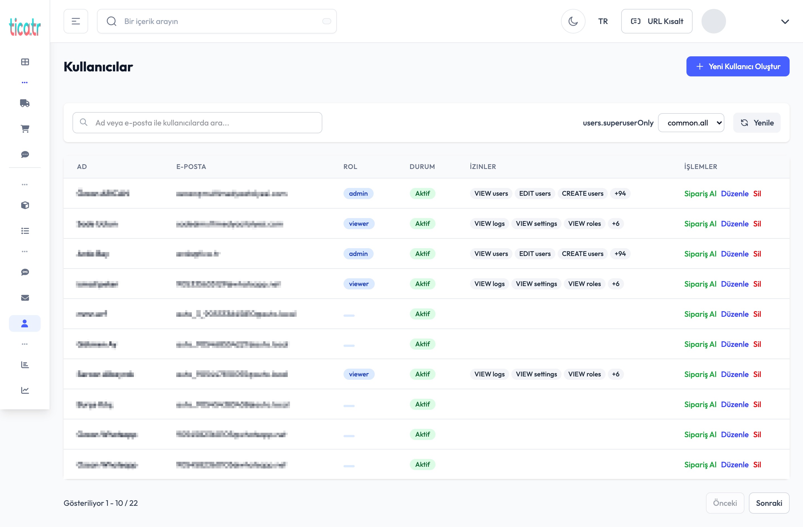Open the envelope mail sidebar icon
Screen dimensions: 803x527
(x=25, y=298)
